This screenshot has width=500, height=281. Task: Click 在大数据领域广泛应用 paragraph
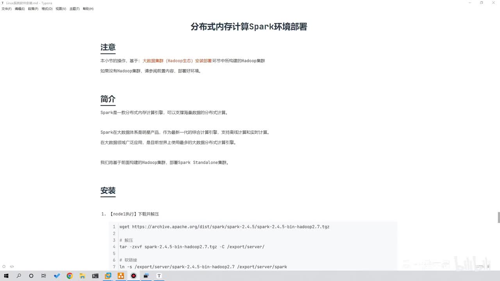tap(169, 142)
